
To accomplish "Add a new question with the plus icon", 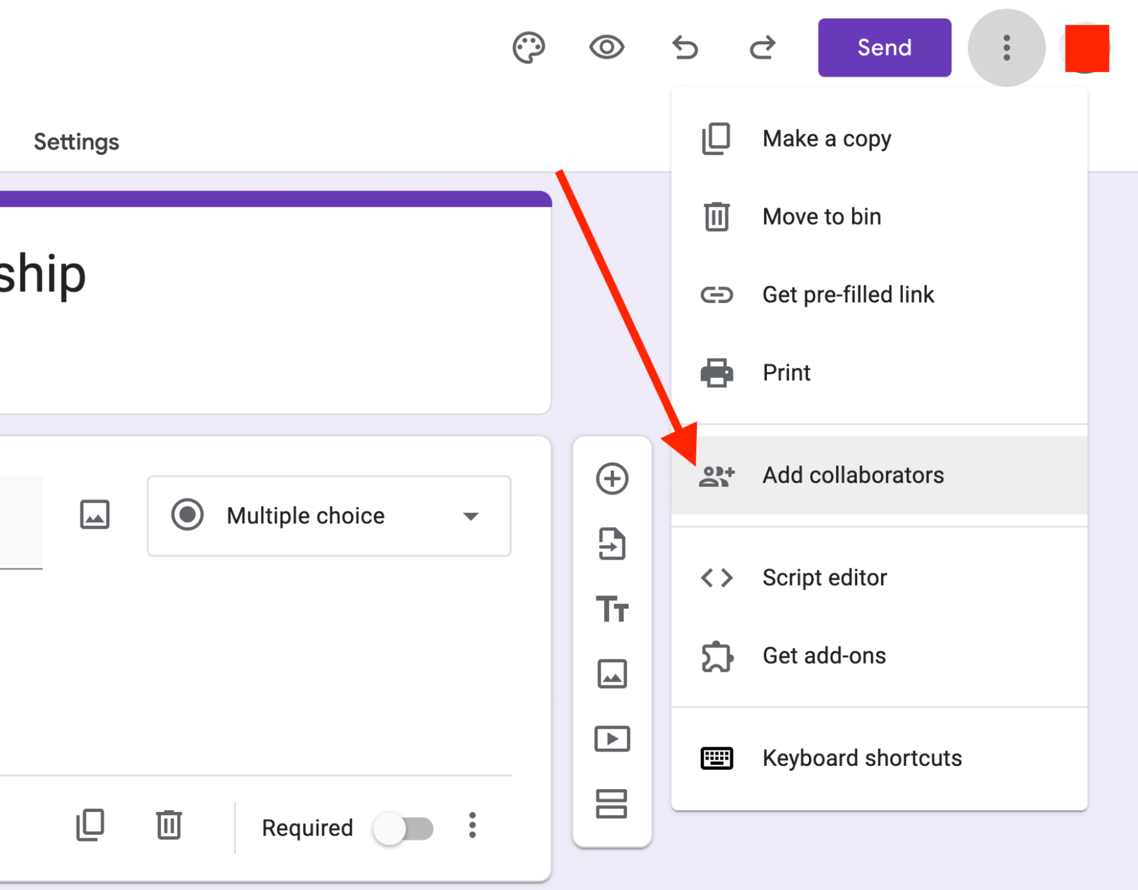I will tap(613, 478).
